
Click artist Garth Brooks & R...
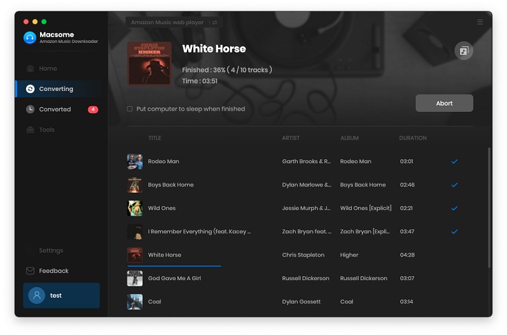pos(307,161)
